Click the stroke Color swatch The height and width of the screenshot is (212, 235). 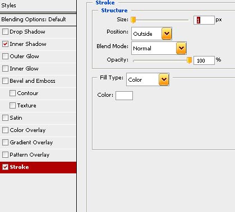click(124, 96)
